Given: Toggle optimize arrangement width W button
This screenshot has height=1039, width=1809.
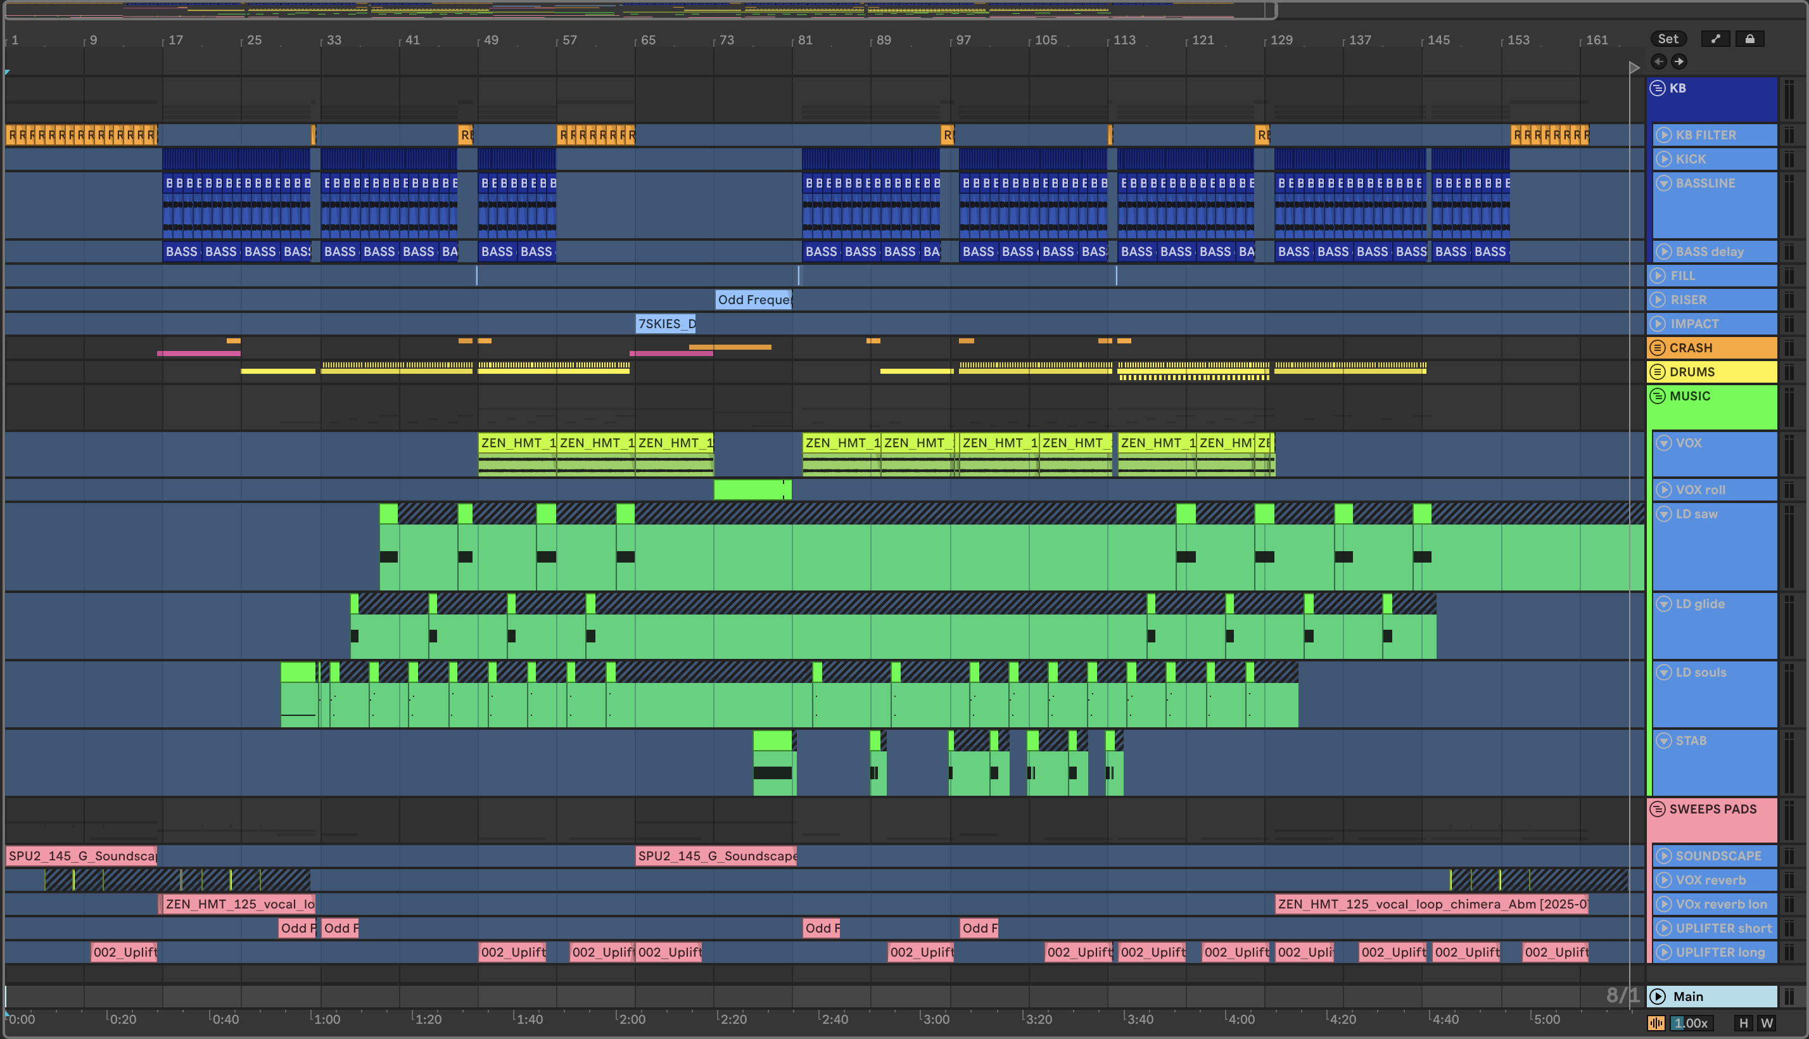Looking at the screenshot, I should [1766, 1023].
